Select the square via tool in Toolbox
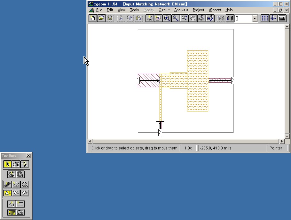Viewport: 291px width, 220px height. point(16,185)
